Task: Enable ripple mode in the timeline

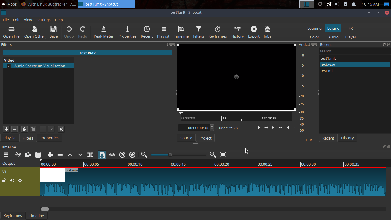Action: pos(122,155)
